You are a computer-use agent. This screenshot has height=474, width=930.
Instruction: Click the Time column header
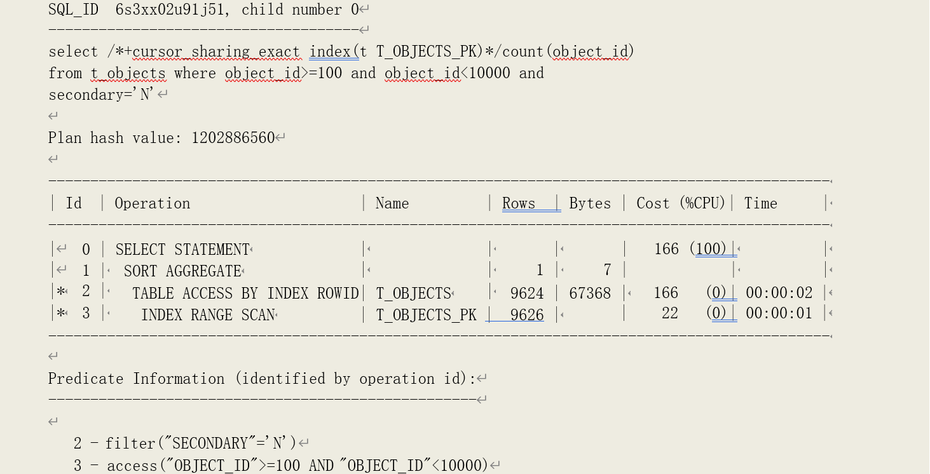pos(760,203)
